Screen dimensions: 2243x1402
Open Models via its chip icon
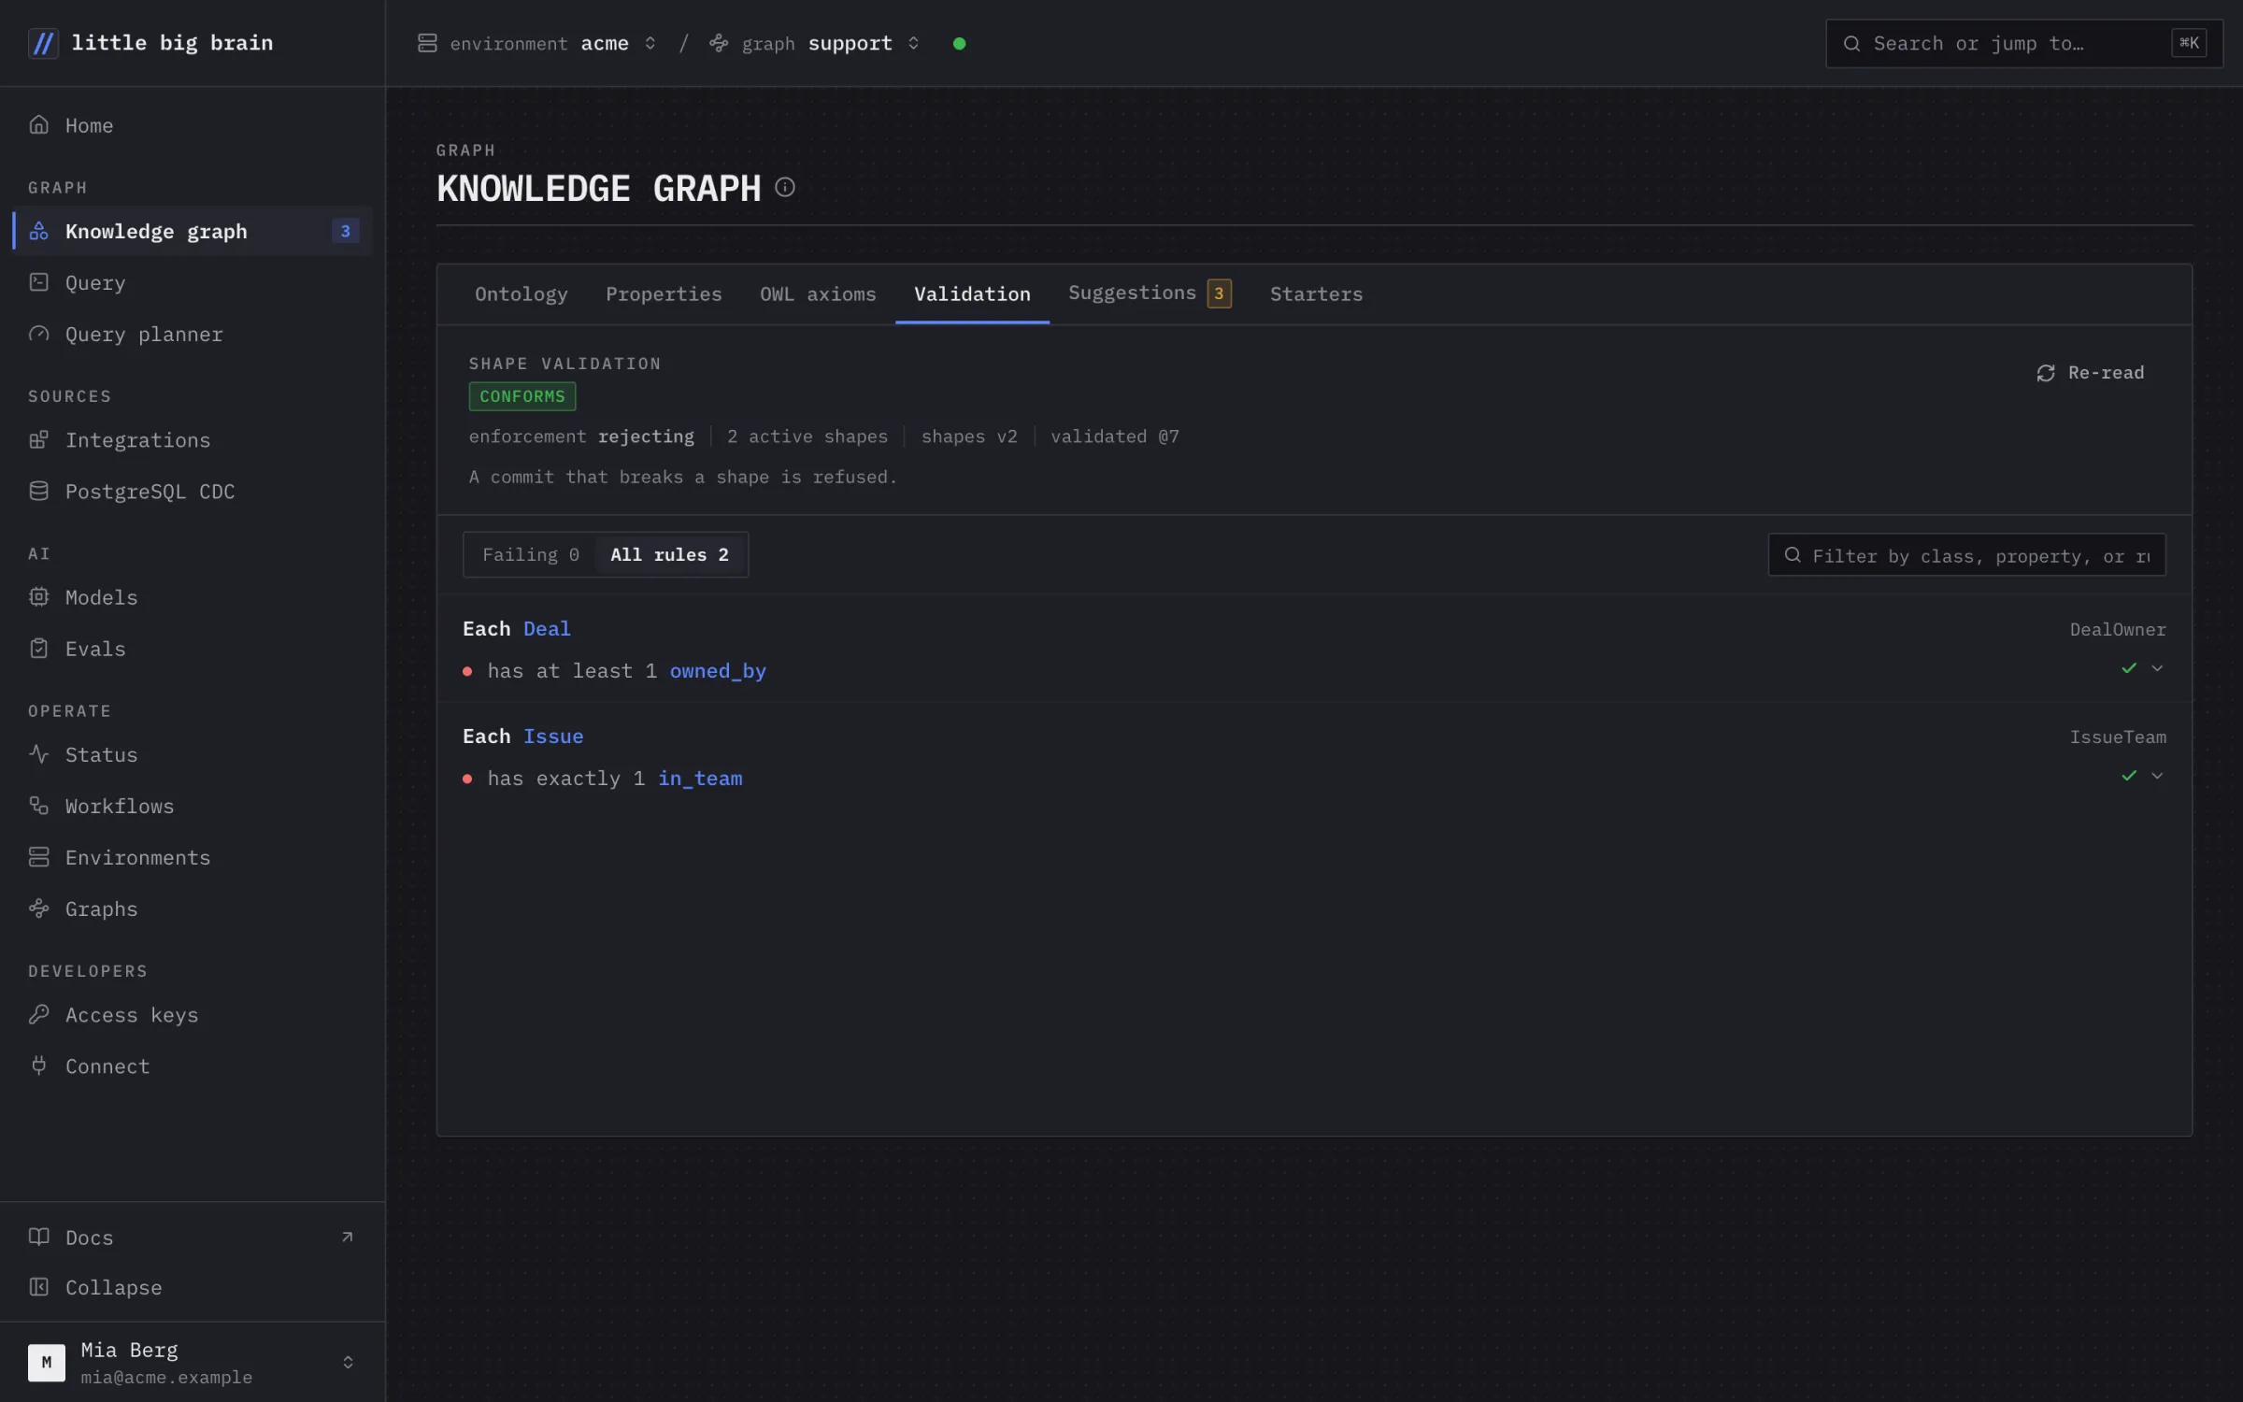coord(38,596)
